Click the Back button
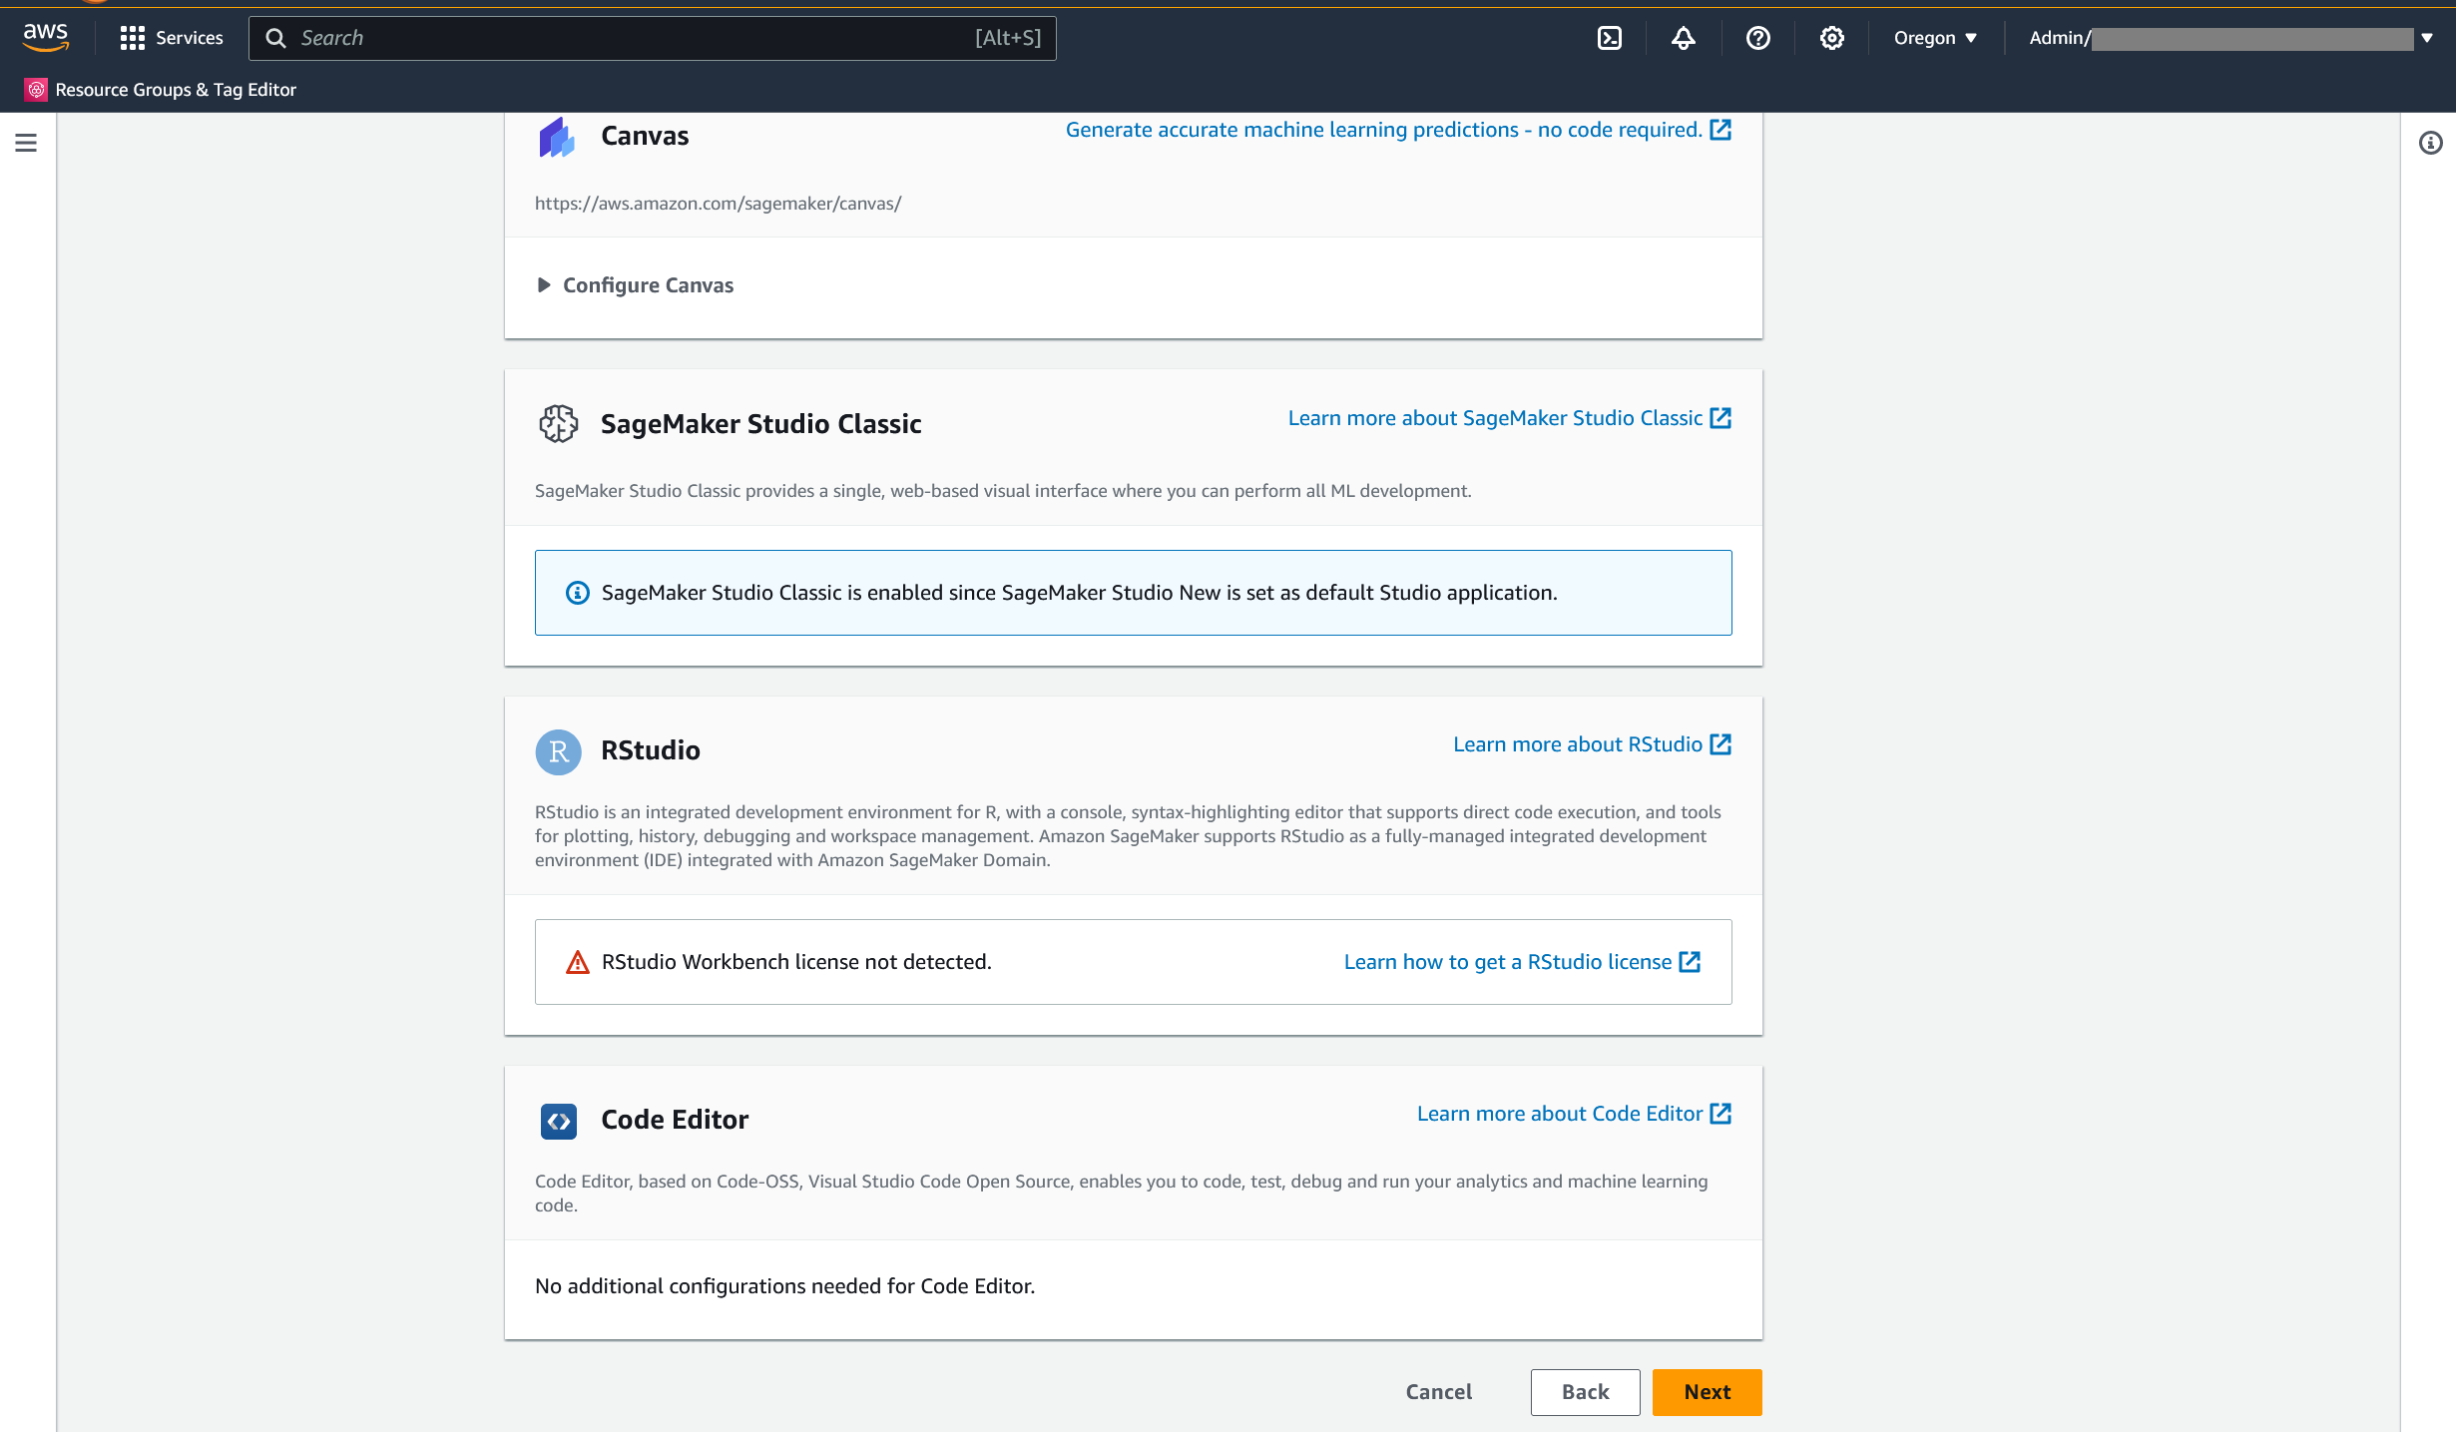2456x1432 pixels. pos(1585,1392)
